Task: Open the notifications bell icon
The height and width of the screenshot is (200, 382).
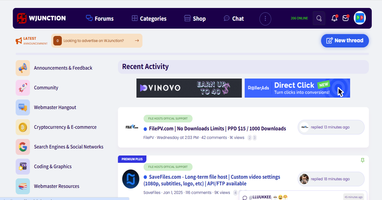Action: click(334, 18)
